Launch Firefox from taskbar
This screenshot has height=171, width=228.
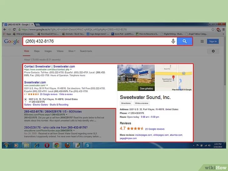[x=67, y=145]
